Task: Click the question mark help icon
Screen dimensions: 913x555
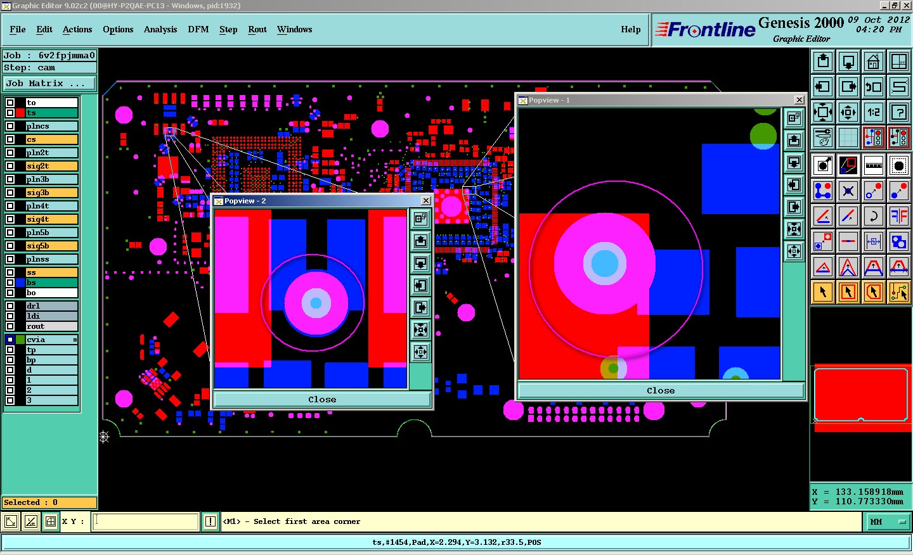Action: tap(899, 112)
